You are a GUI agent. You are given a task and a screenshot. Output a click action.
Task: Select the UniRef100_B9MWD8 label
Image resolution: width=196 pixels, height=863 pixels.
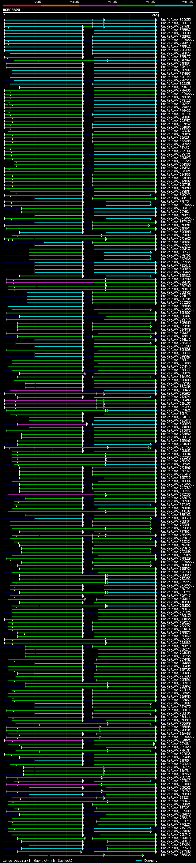coord(176,349)
